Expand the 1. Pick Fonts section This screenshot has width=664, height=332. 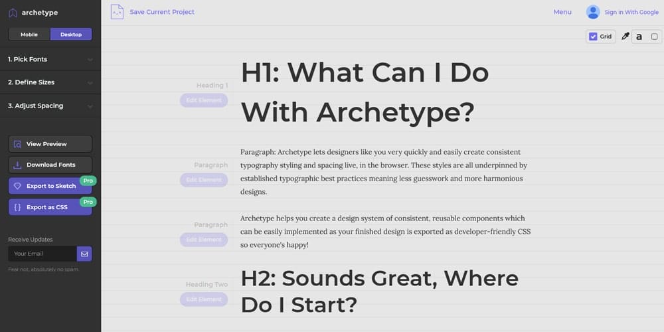pyautogui.click(x=50, y=59)
